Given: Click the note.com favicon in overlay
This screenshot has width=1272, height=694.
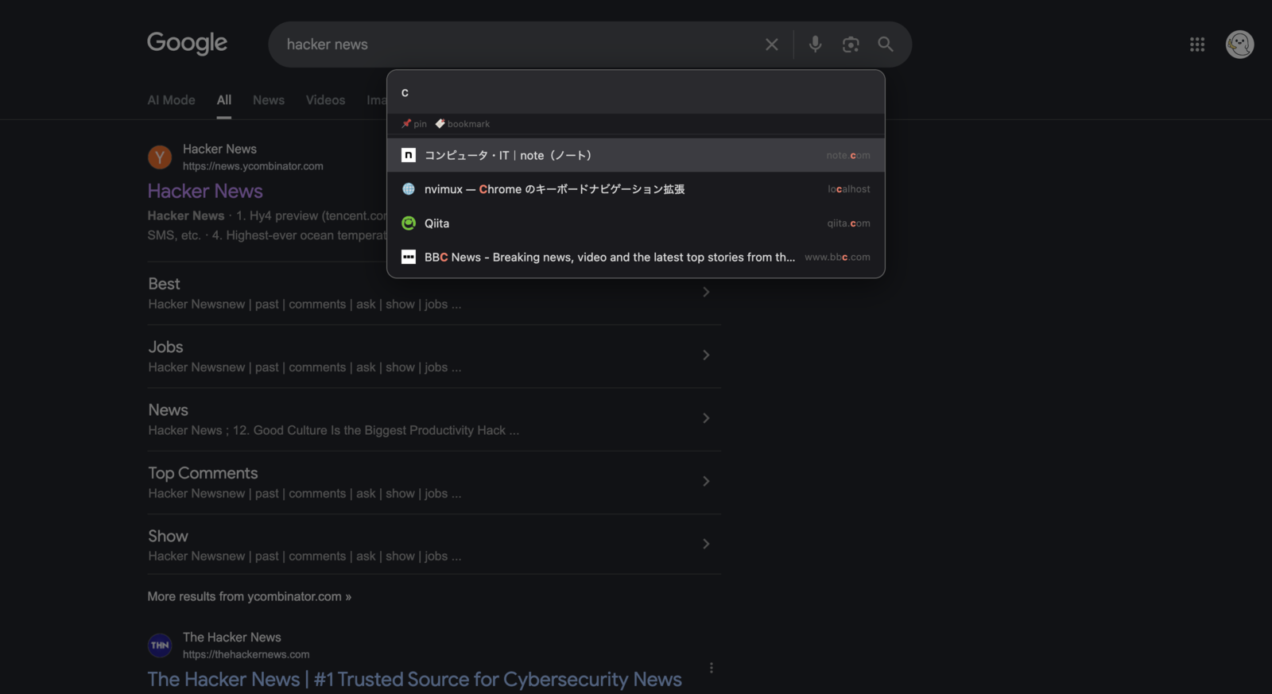Looking at the screenshot, I should (x=409, y=155).
